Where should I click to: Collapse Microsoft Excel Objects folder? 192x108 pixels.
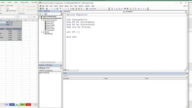(x=41, y=20)
